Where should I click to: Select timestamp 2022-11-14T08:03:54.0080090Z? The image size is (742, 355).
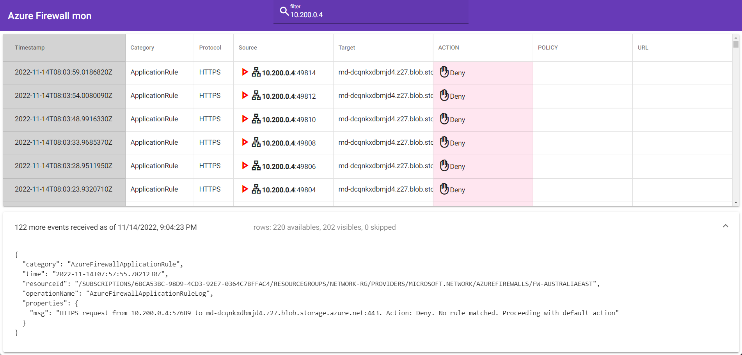pyautogui.click(x=64, y=96)
